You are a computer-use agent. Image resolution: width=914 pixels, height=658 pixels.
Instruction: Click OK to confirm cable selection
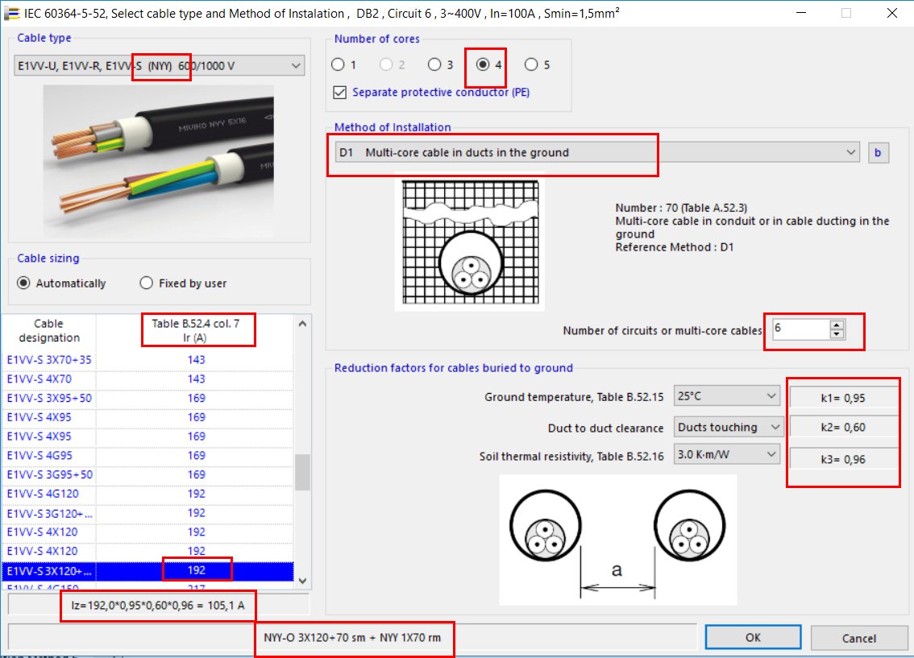coord(751,637)
